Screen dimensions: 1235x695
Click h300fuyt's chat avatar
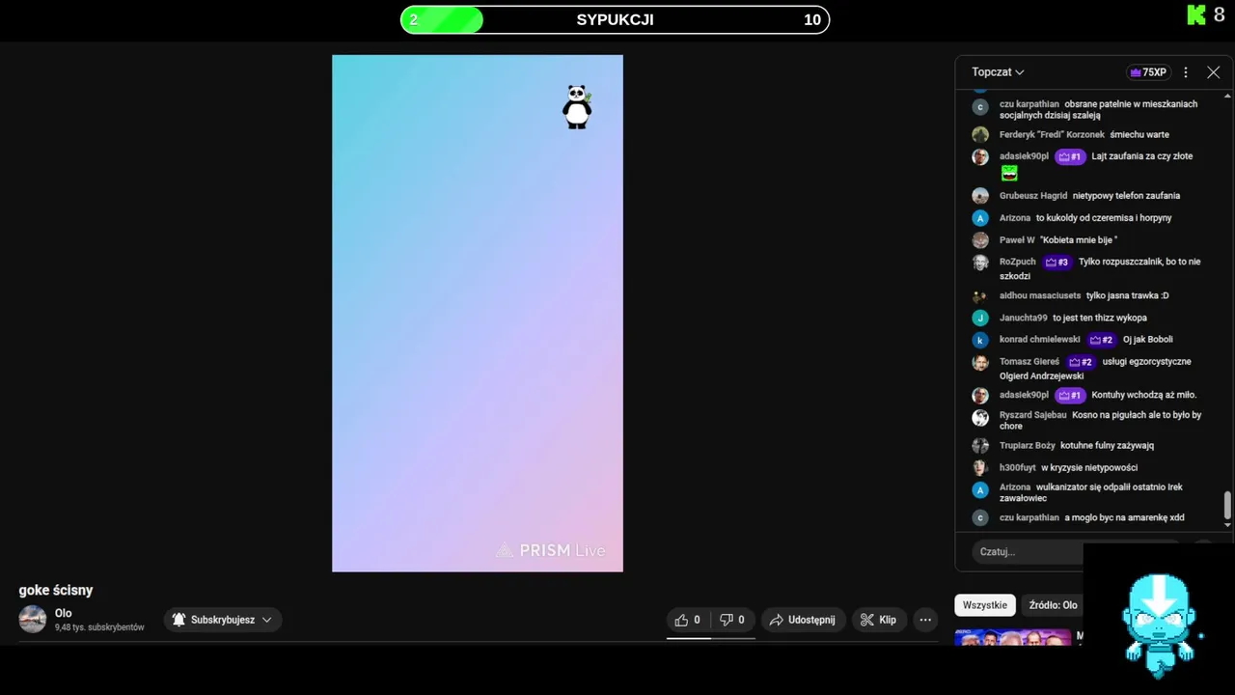coord(980,468)
